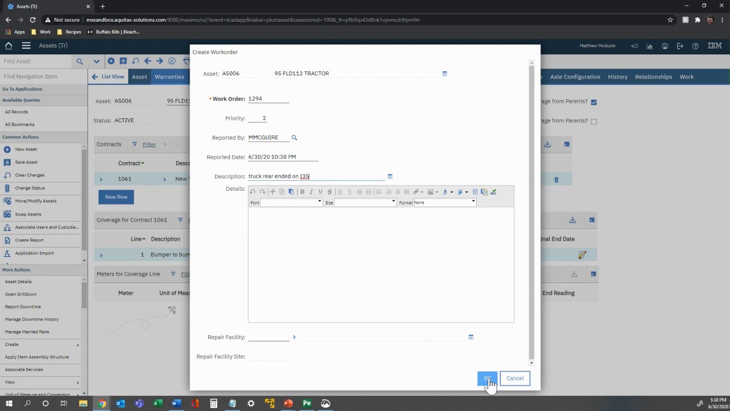Click the Find Asset search magnifier

pyautogui.click(x=80, y=61)
